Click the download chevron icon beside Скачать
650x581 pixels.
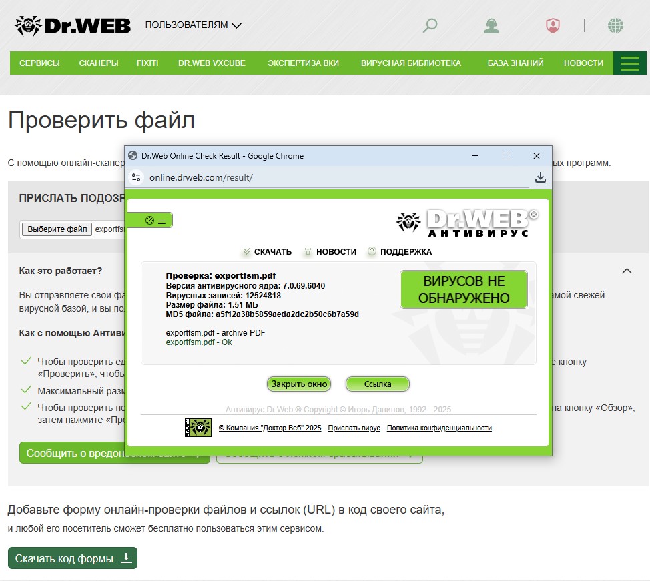(x=246, y=251)
